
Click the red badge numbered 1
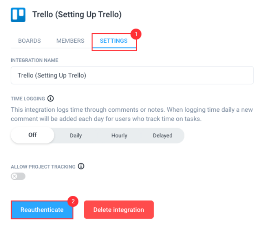[x=136, y=34]
